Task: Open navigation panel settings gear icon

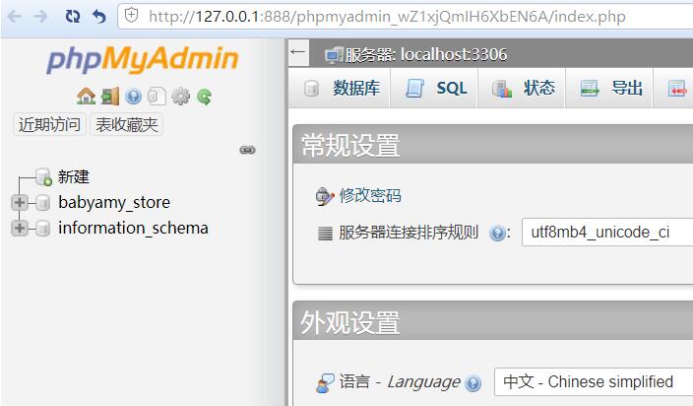Action: pos(180,96)
